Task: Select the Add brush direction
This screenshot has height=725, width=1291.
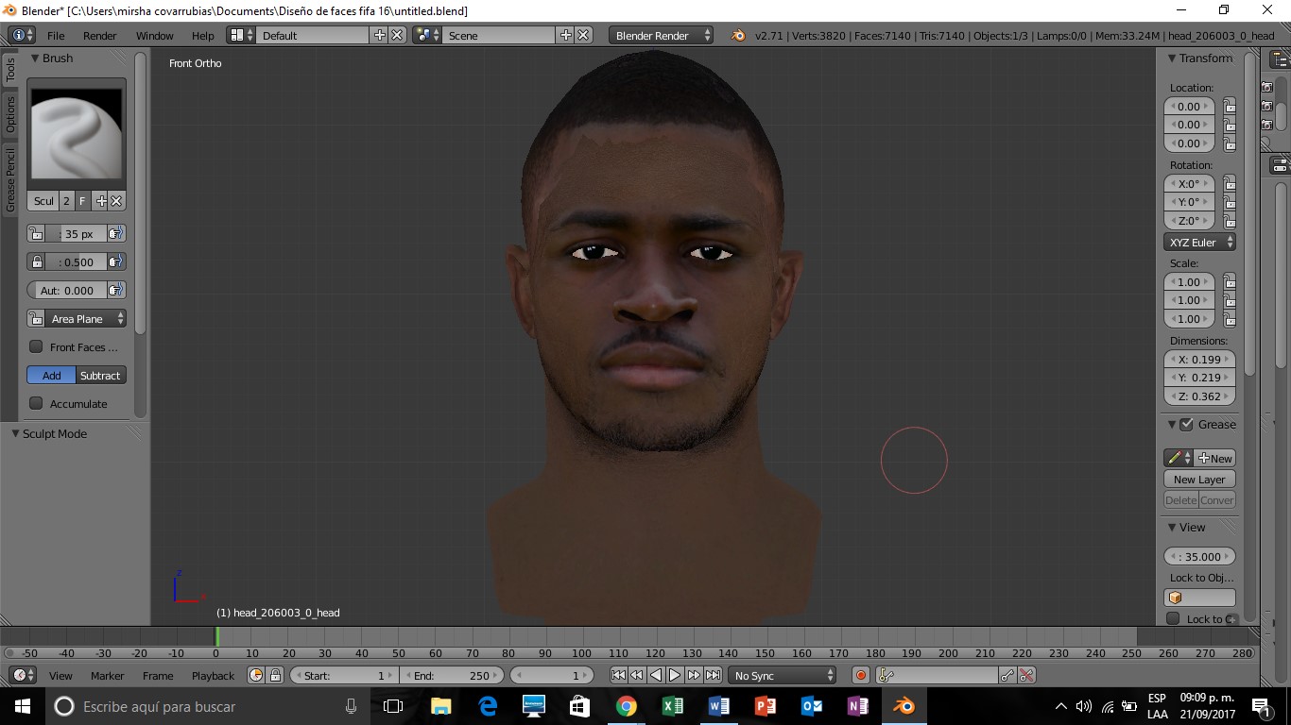Action: 52,375
